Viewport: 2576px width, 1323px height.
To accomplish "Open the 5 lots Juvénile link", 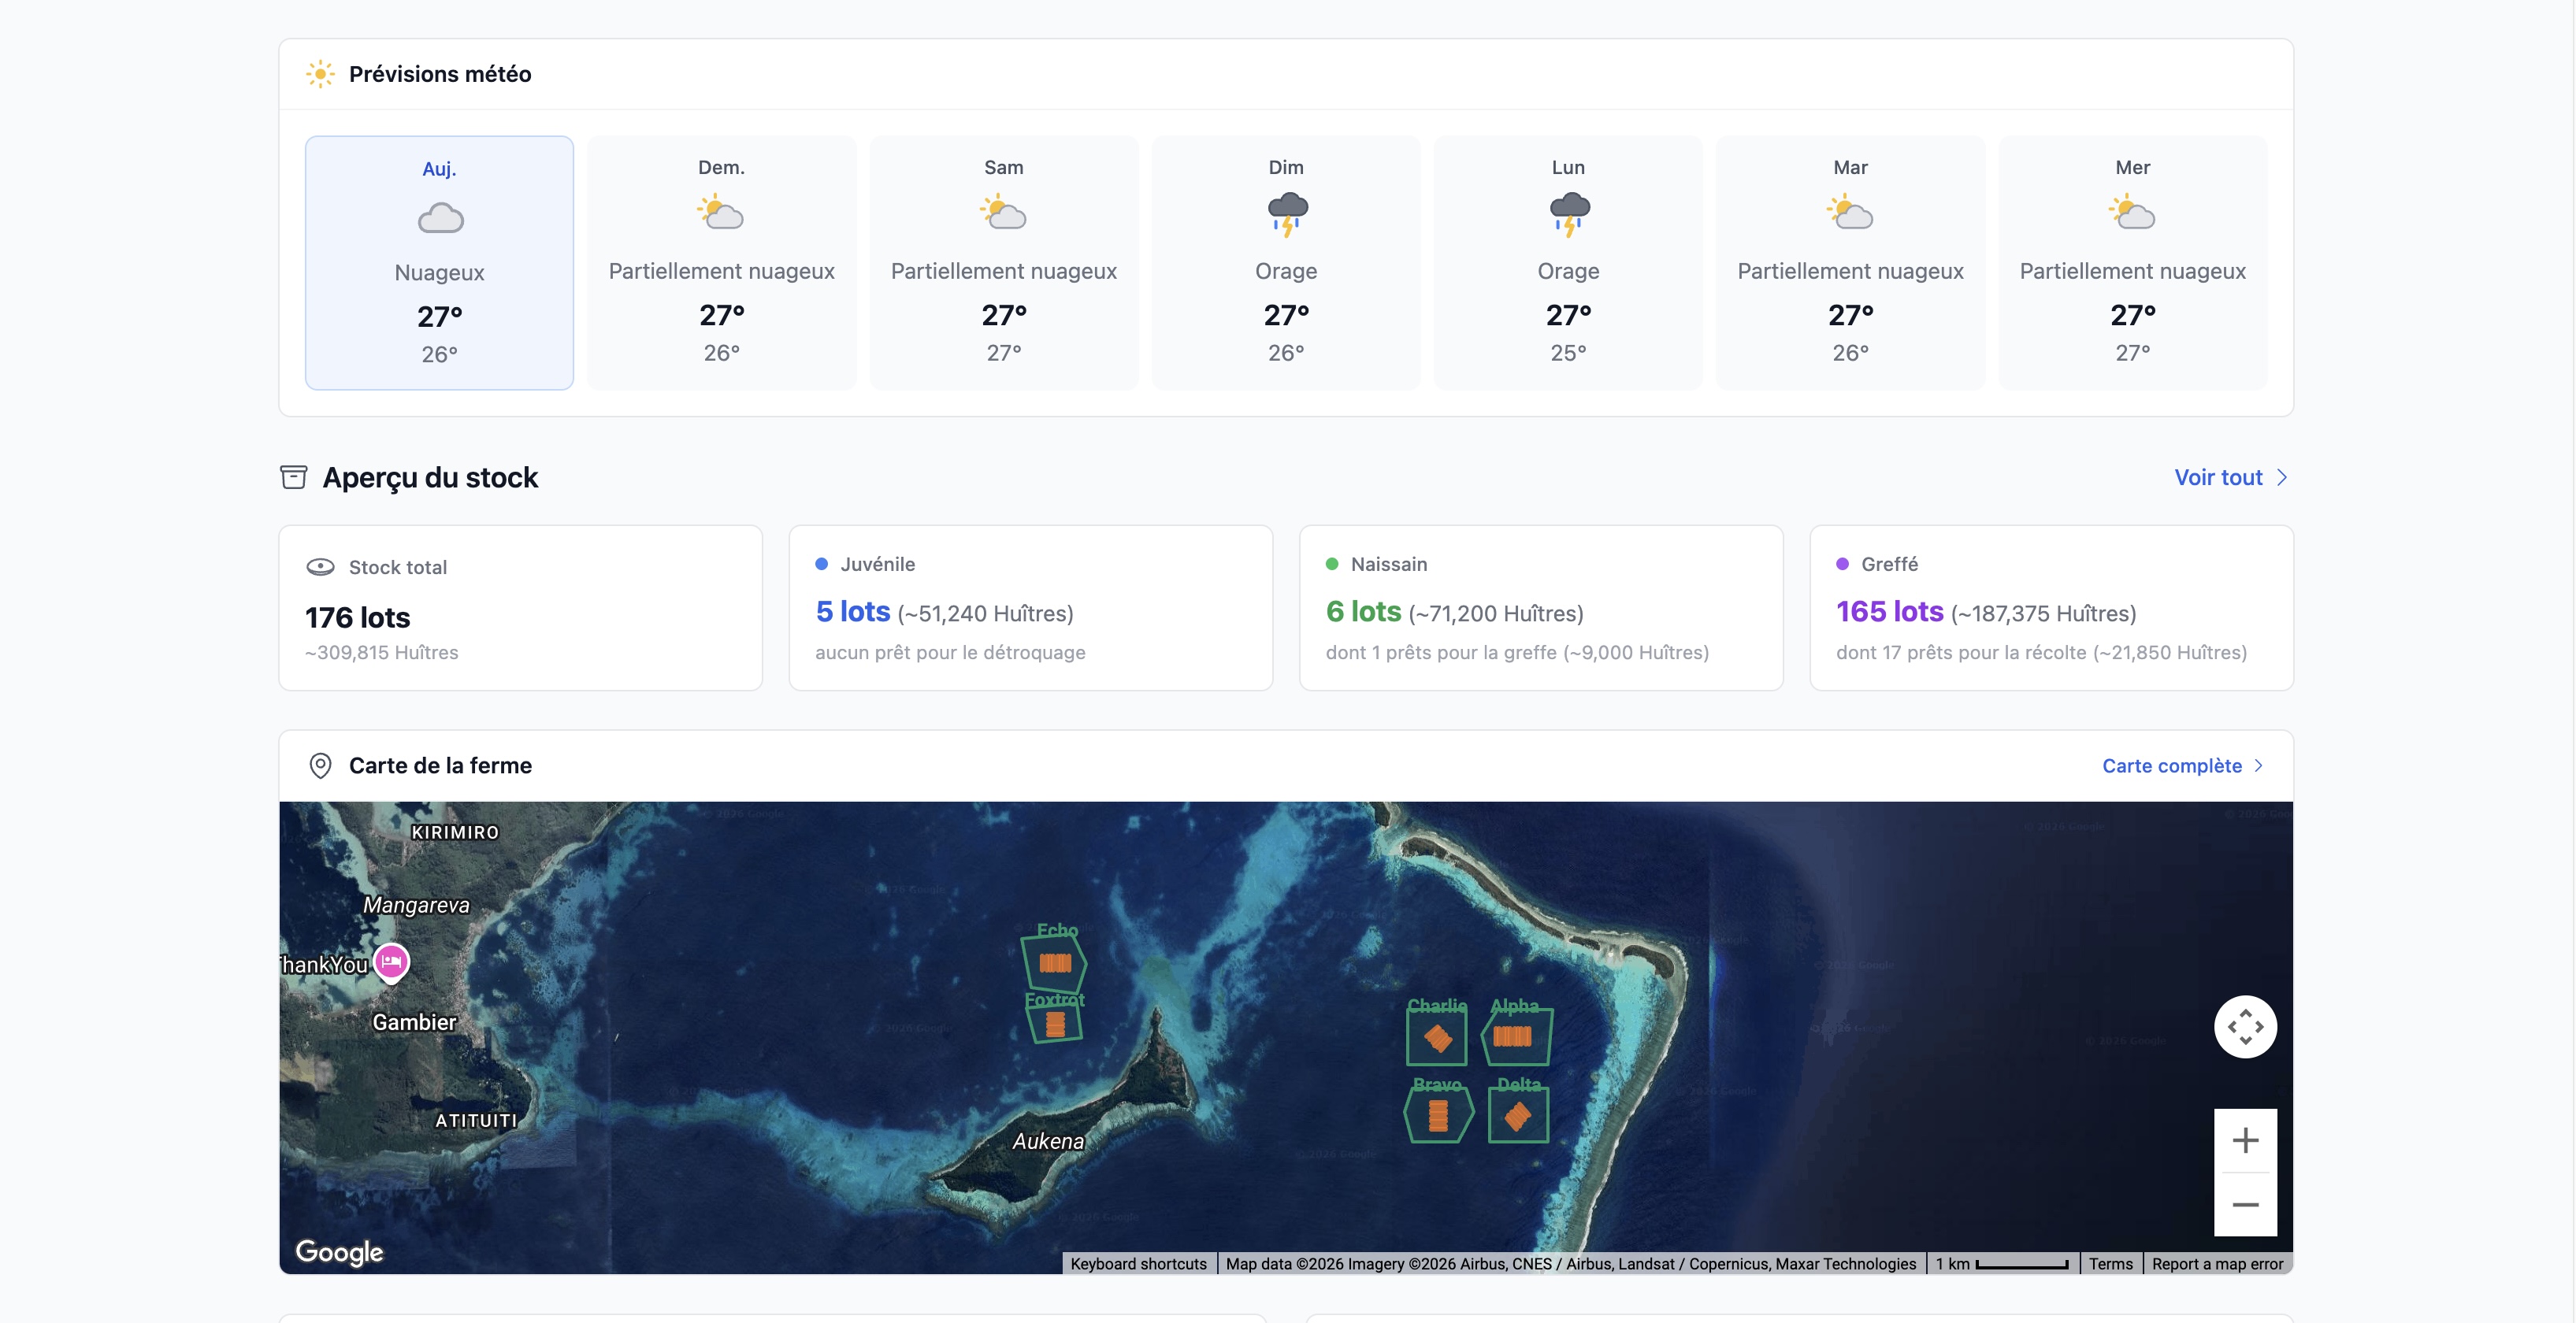I will pos(853,611).
